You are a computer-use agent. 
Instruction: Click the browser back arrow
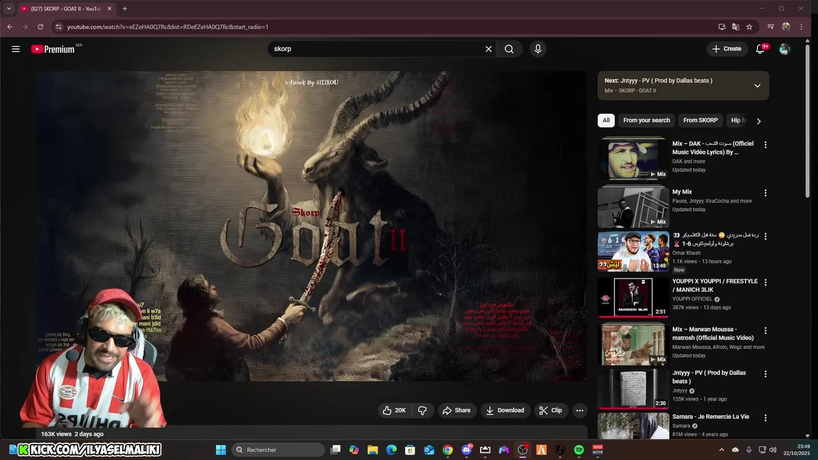click(x=10, y=27)
